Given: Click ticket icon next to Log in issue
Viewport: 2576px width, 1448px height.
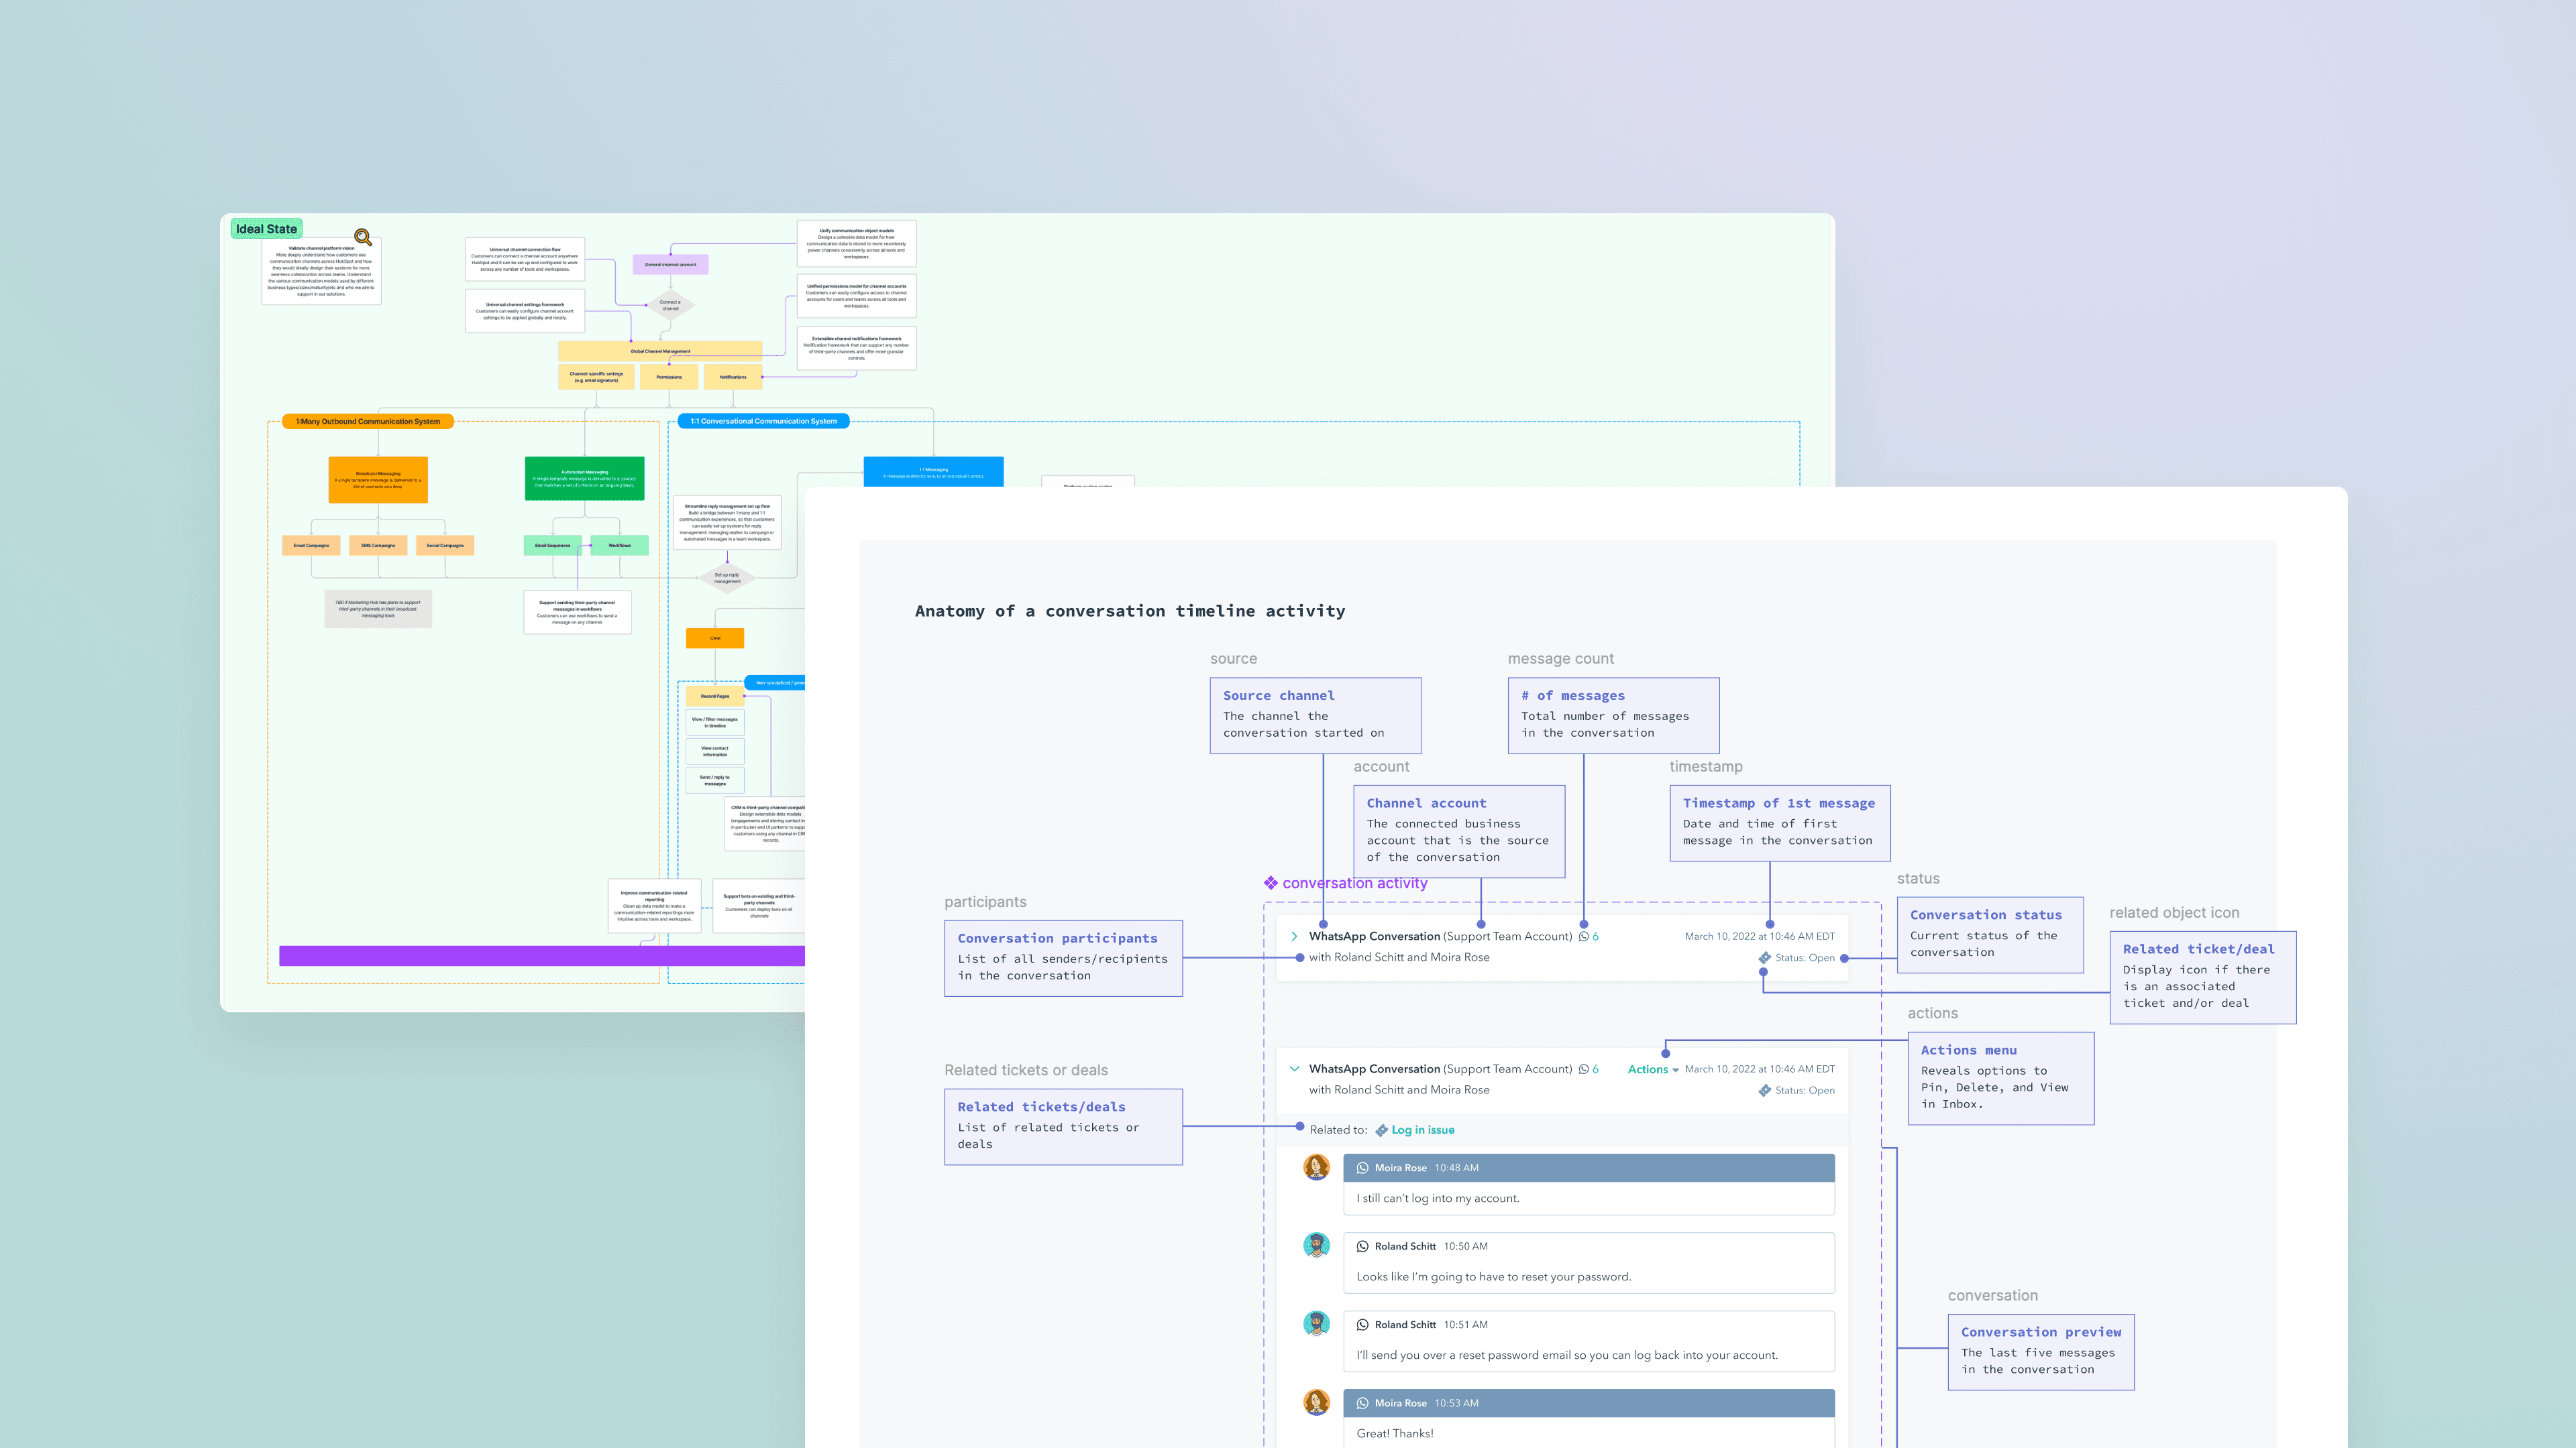Looking at the screenshot, I should pyautogui.click(x=1381, y=1130).
